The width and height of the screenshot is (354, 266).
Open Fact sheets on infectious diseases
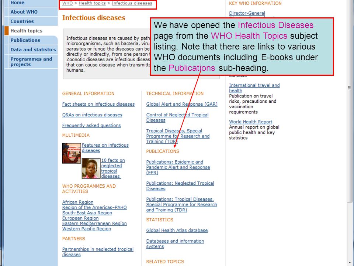(x=98, y=104)
